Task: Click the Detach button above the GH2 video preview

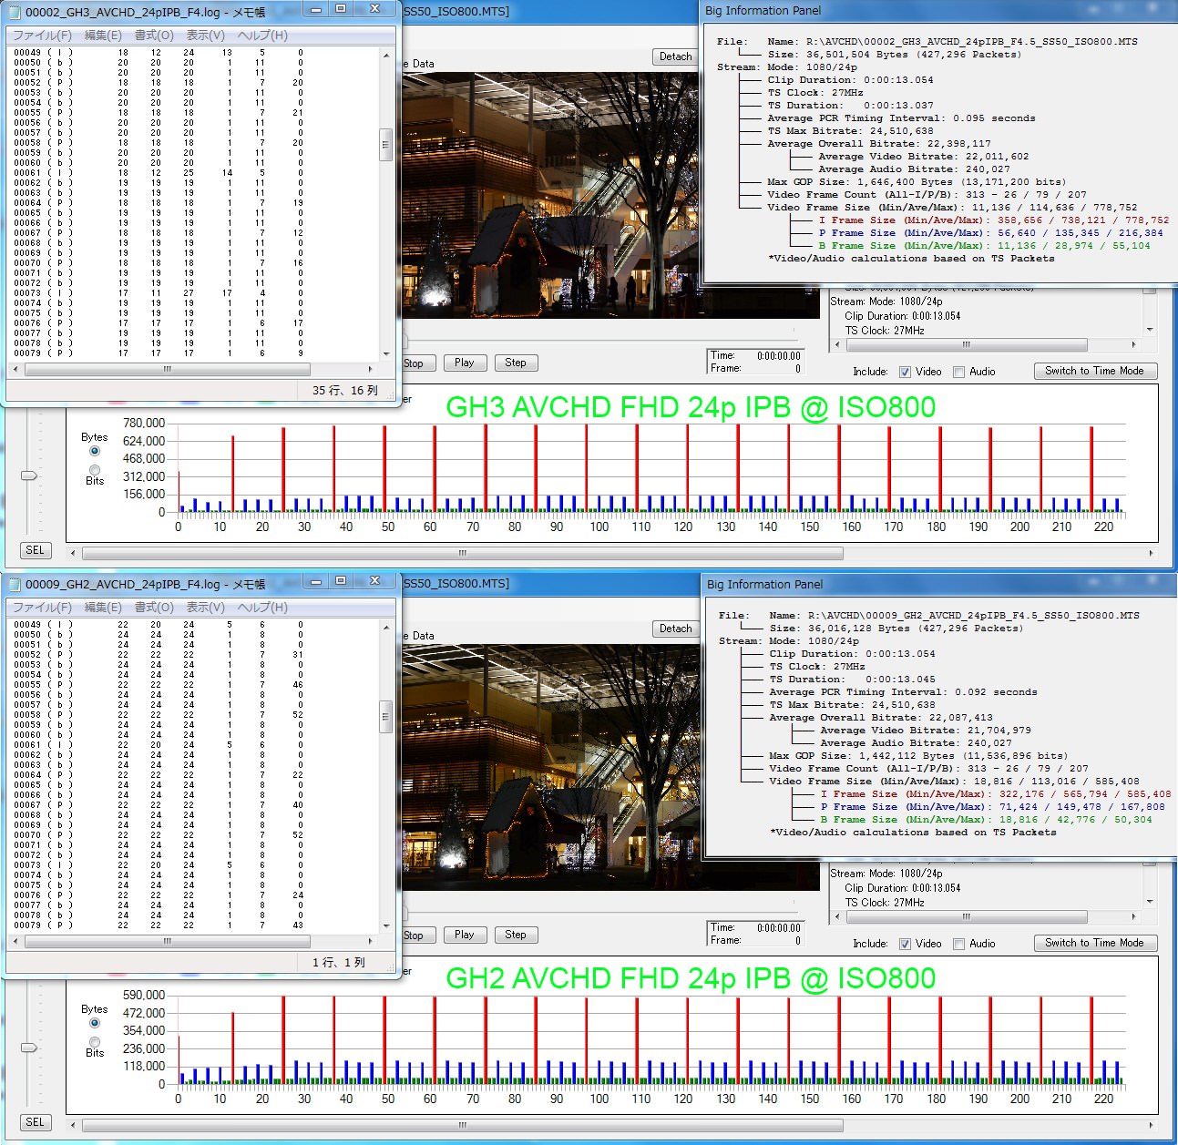Action: 675,629
